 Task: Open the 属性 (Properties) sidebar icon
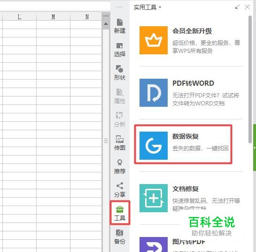120,96
